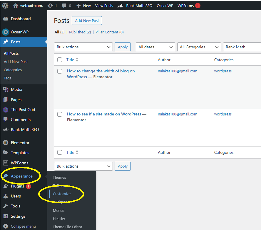Click the Rank Math SEO icon in sidebar
This screenshot has height=230, width=261.
(6, 130)
